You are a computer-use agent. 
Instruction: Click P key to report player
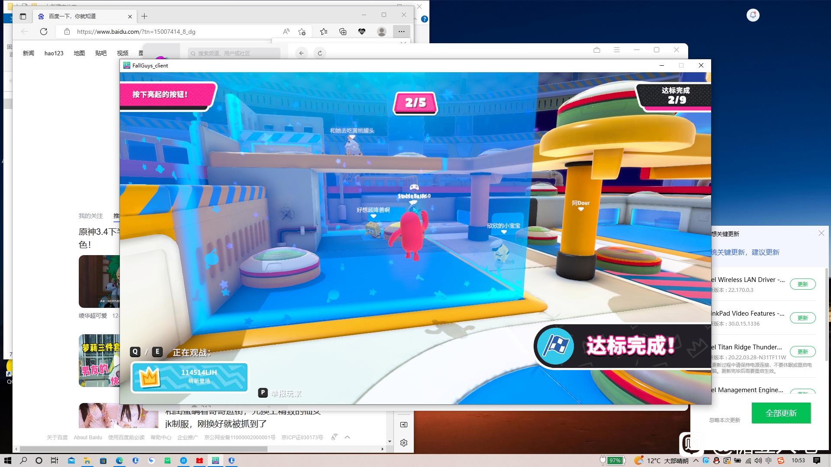tap(263, 393)
